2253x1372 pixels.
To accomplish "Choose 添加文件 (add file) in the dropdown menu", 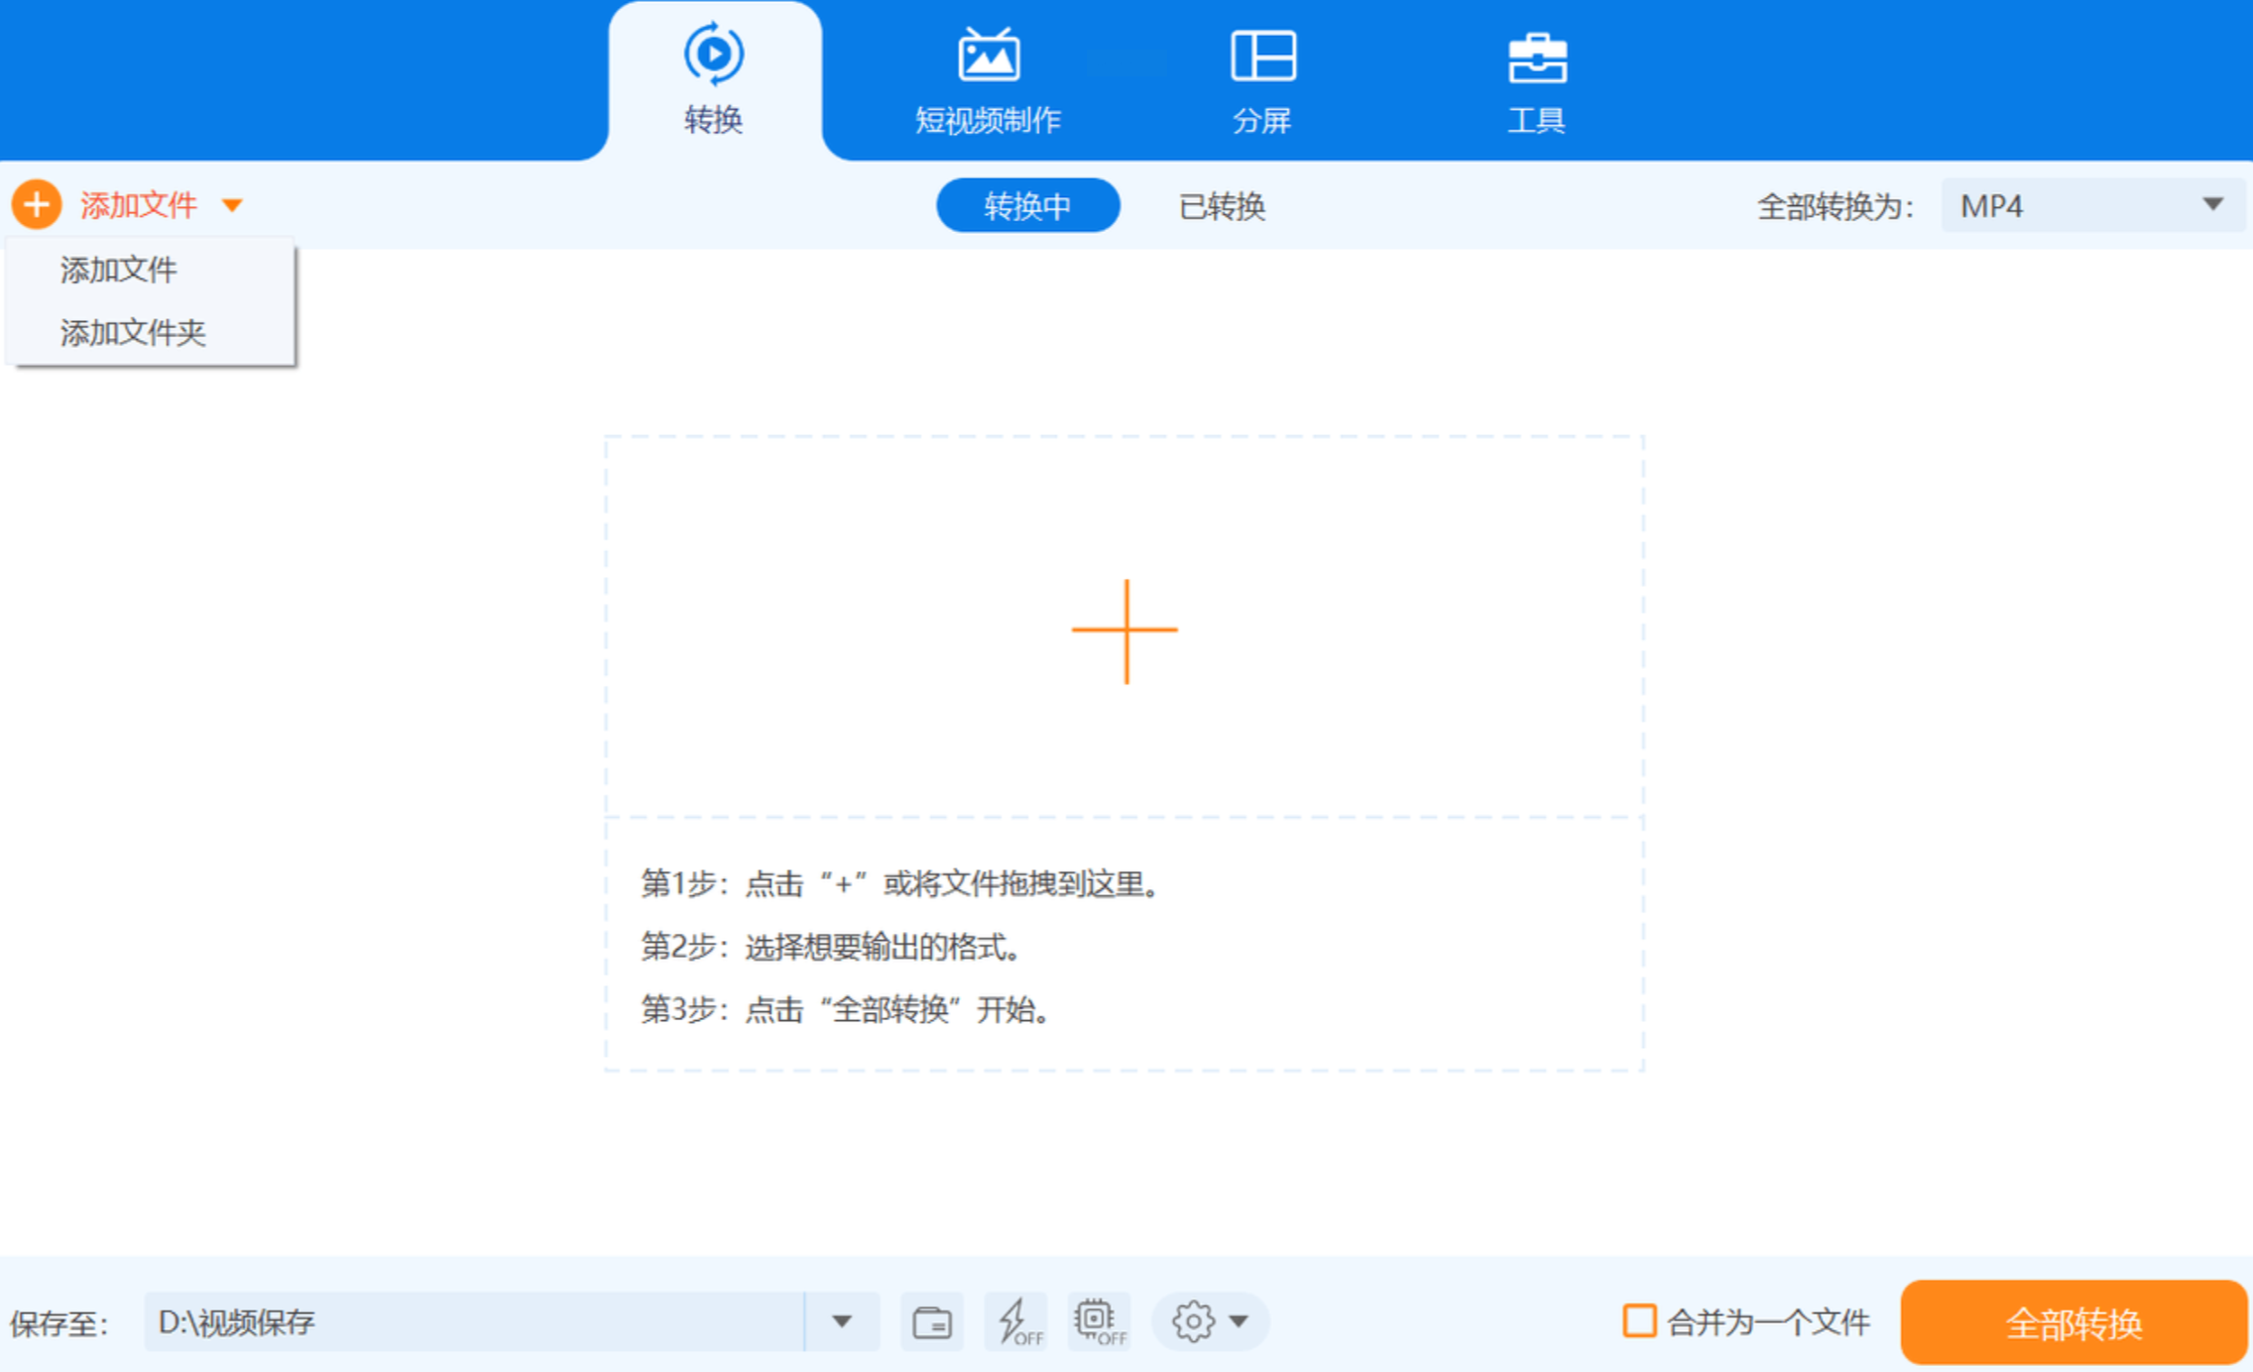I will 119,270.
